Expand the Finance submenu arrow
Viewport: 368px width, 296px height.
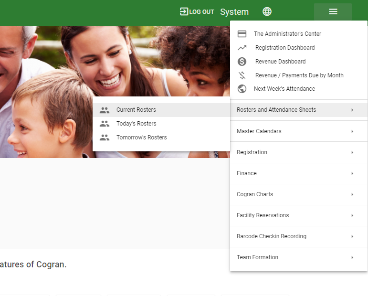(x=352, y=173)
